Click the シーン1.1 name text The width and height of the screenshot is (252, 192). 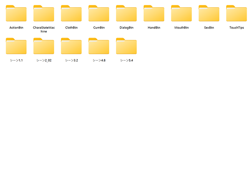point(16,60)
